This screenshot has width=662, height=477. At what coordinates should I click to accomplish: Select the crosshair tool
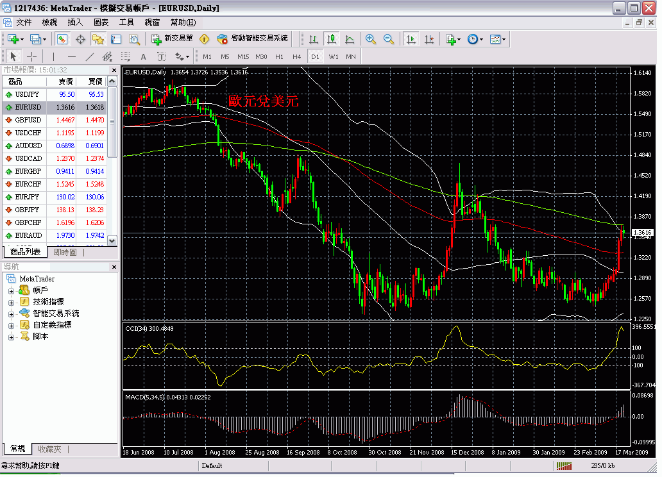click(x=31, y=56)
